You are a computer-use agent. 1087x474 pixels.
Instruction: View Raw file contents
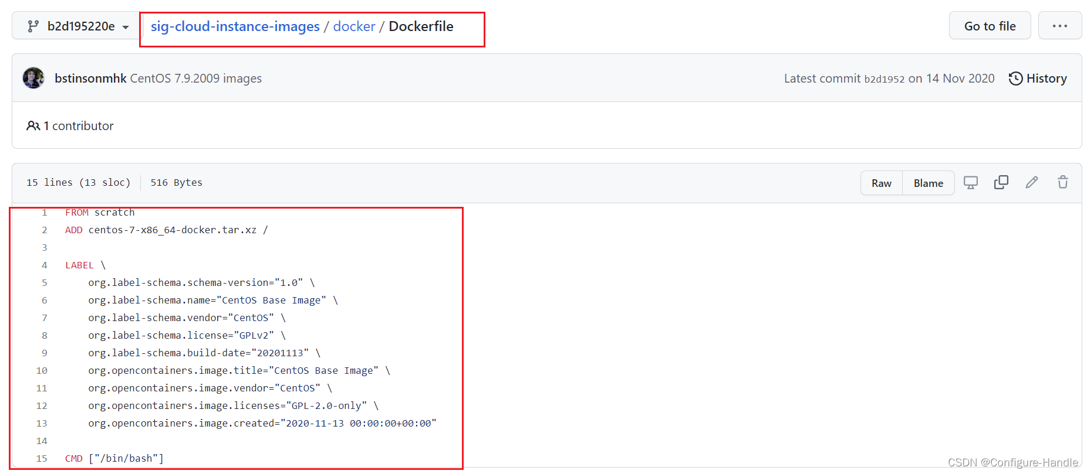click(x=882, y=183)
